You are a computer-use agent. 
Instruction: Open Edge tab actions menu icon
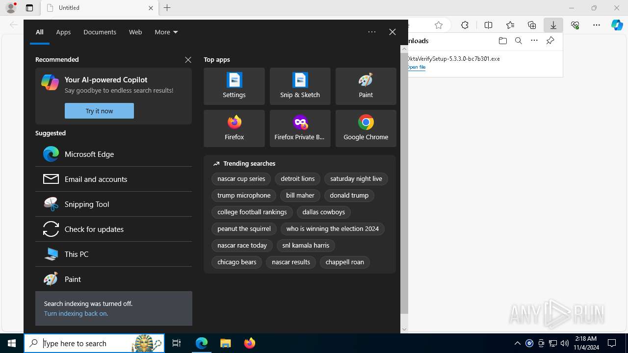pos(29,8)
